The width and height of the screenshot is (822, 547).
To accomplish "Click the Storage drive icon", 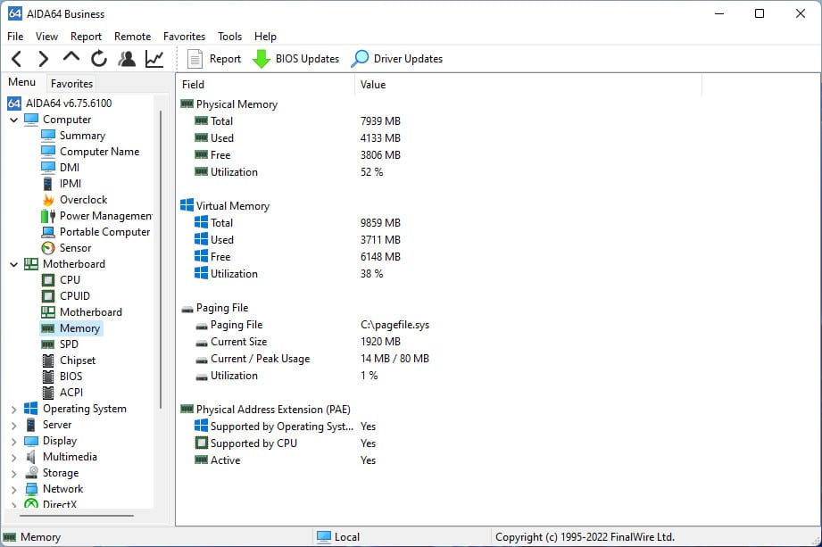I will [x=31, y=473].
